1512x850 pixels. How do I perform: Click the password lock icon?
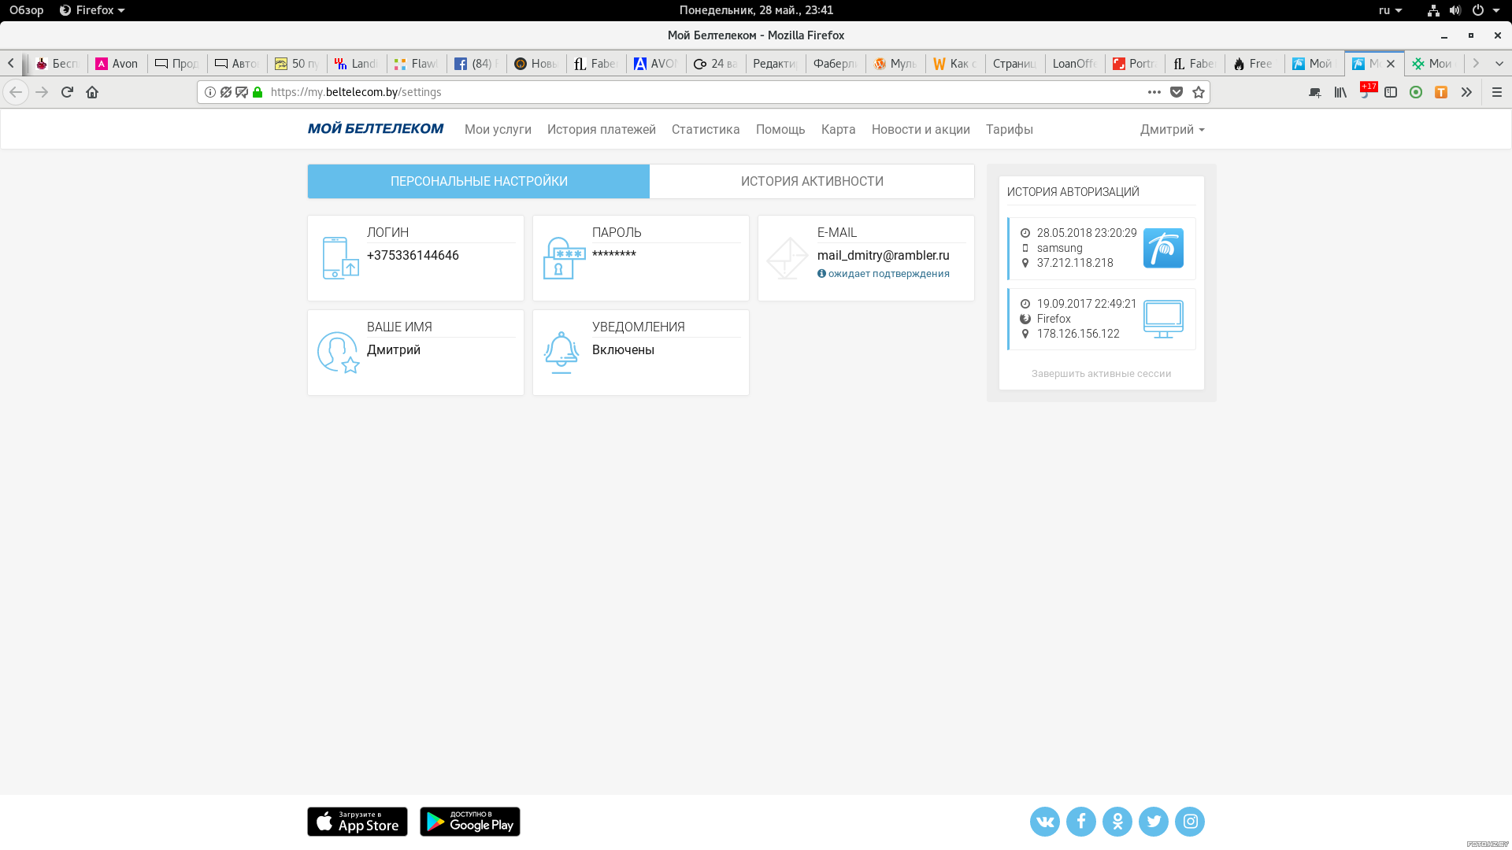tap(564, 258)
